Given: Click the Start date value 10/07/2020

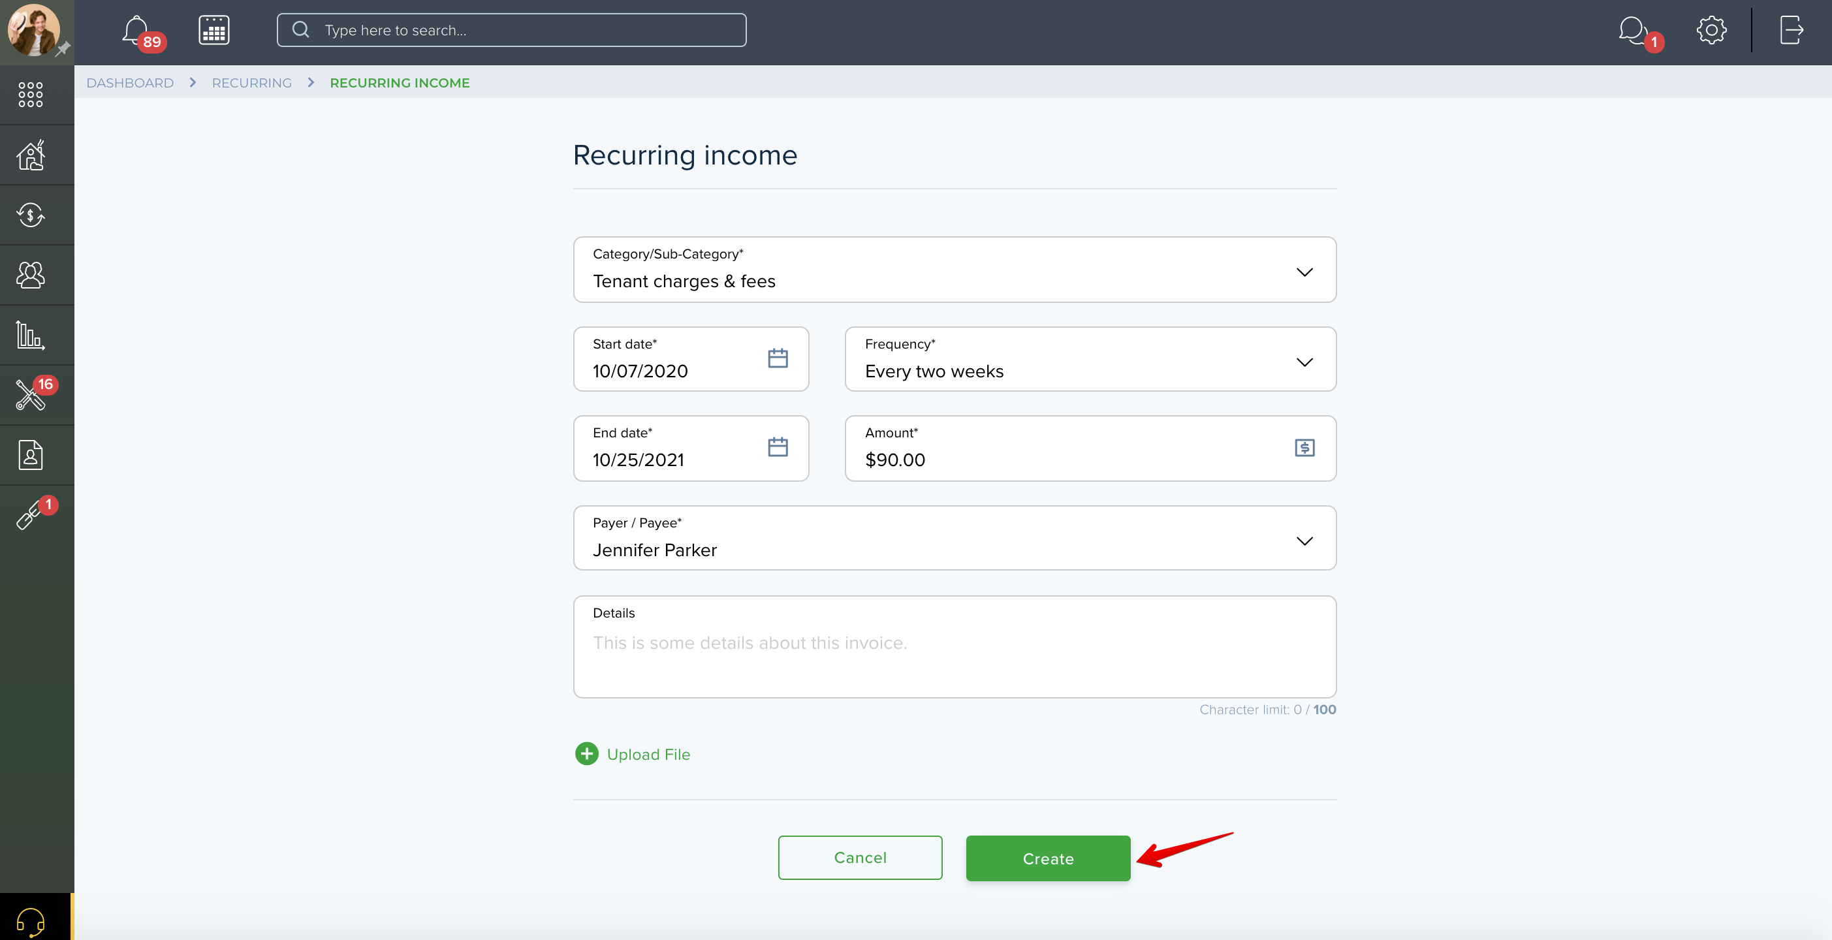Looking at the screenshot, I should click(640, 371).
